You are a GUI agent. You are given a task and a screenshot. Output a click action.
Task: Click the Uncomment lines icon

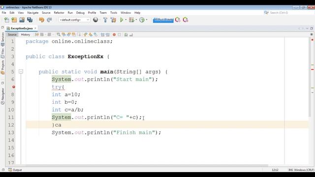click(131, 35)
